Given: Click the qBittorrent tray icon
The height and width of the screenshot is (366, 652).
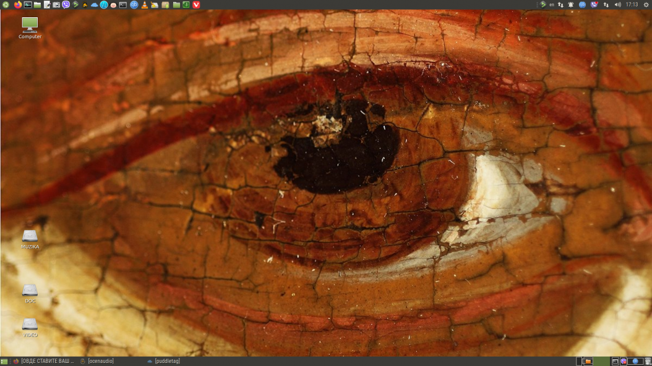Looking at the screenshot, I should click(x=582, y=4).
